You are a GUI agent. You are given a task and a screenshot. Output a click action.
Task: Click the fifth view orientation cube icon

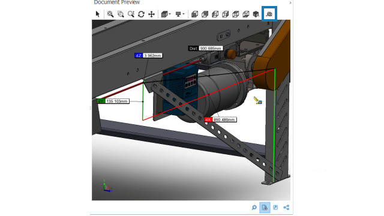(236, 14)
